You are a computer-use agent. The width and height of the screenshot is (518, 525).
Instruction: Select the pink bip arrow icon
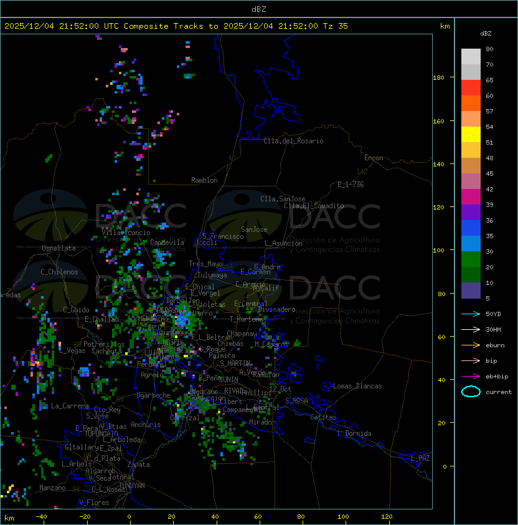pos(471,360)
